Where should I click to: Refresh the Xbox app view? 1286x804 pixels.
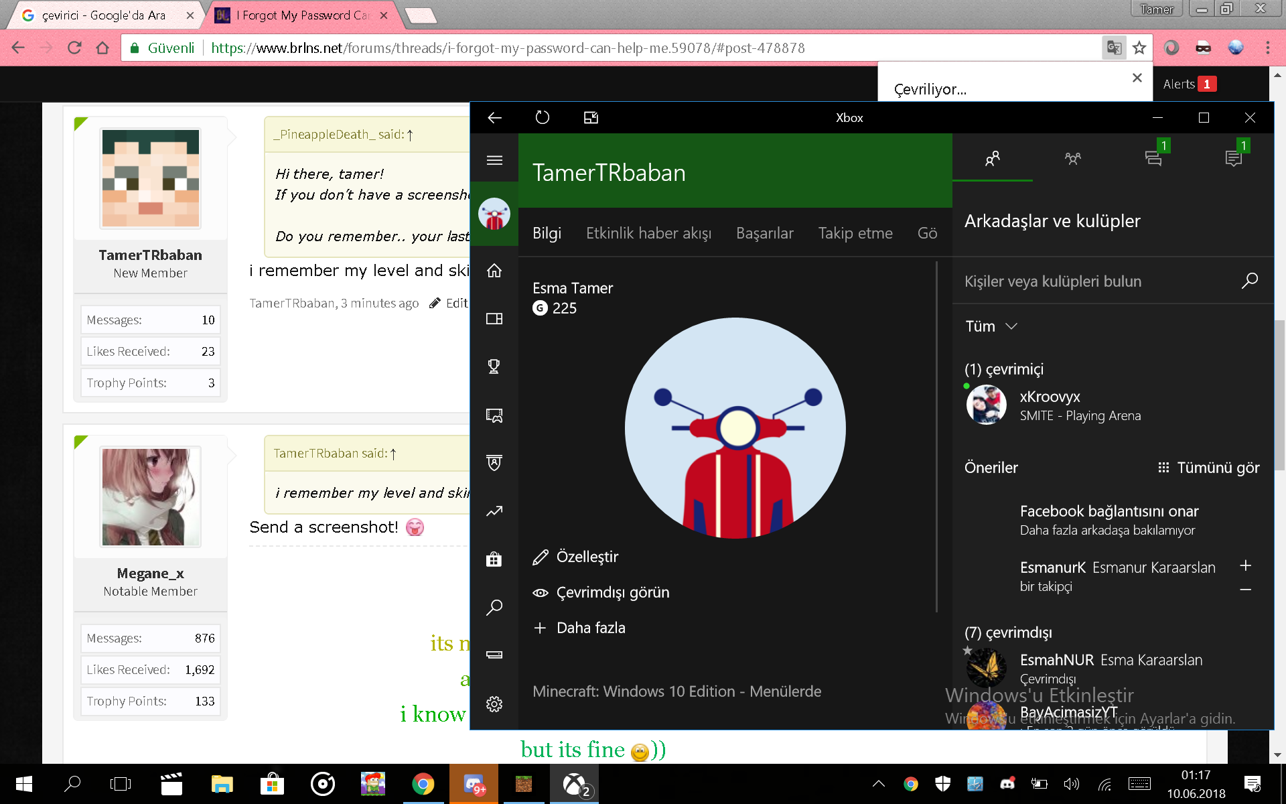coord(543,118)
